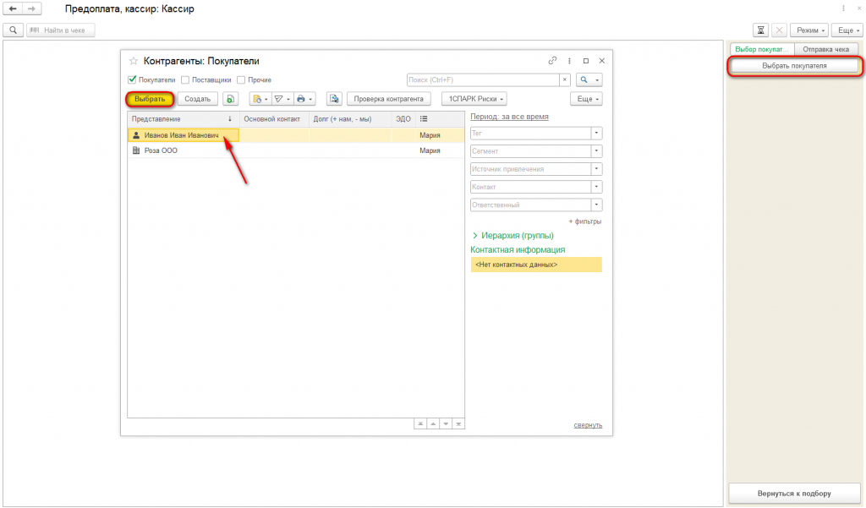Image resolution: width=866 pixels, height=508 pixels.
Task: Open the Контакт filter dropdown
Action: pos(596,187)
